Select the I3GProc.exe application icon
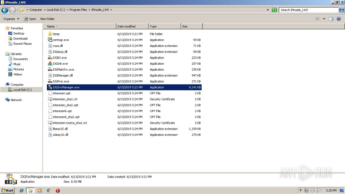The width and height of the screenshot is (345, 194). 50,81
